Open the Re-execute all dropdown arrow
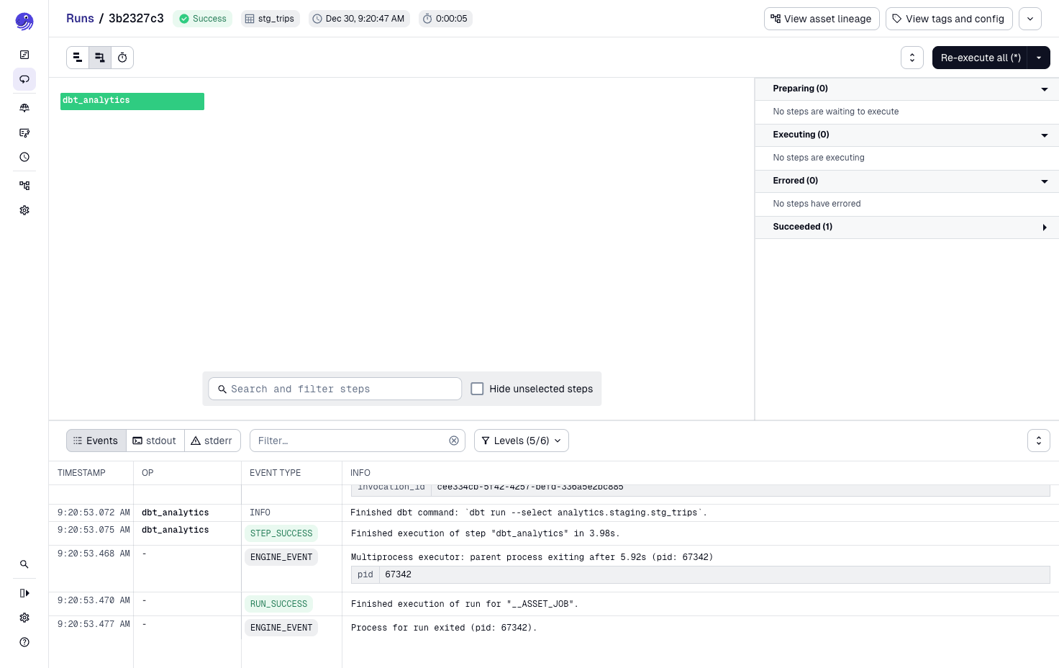The width and height of the screenshot is (1059, 668). (x=1039, y=58)
